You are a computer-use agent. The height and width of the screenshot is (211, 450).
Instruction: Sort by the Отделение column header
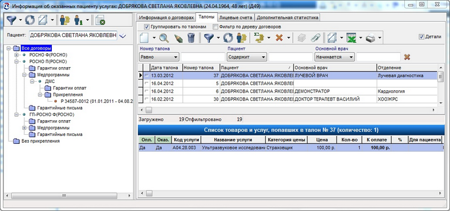[407, 68]
